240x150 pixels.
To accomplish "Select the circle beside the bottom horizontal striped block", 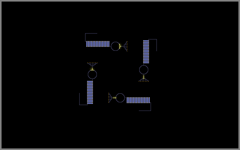I will tap(120, 98).
